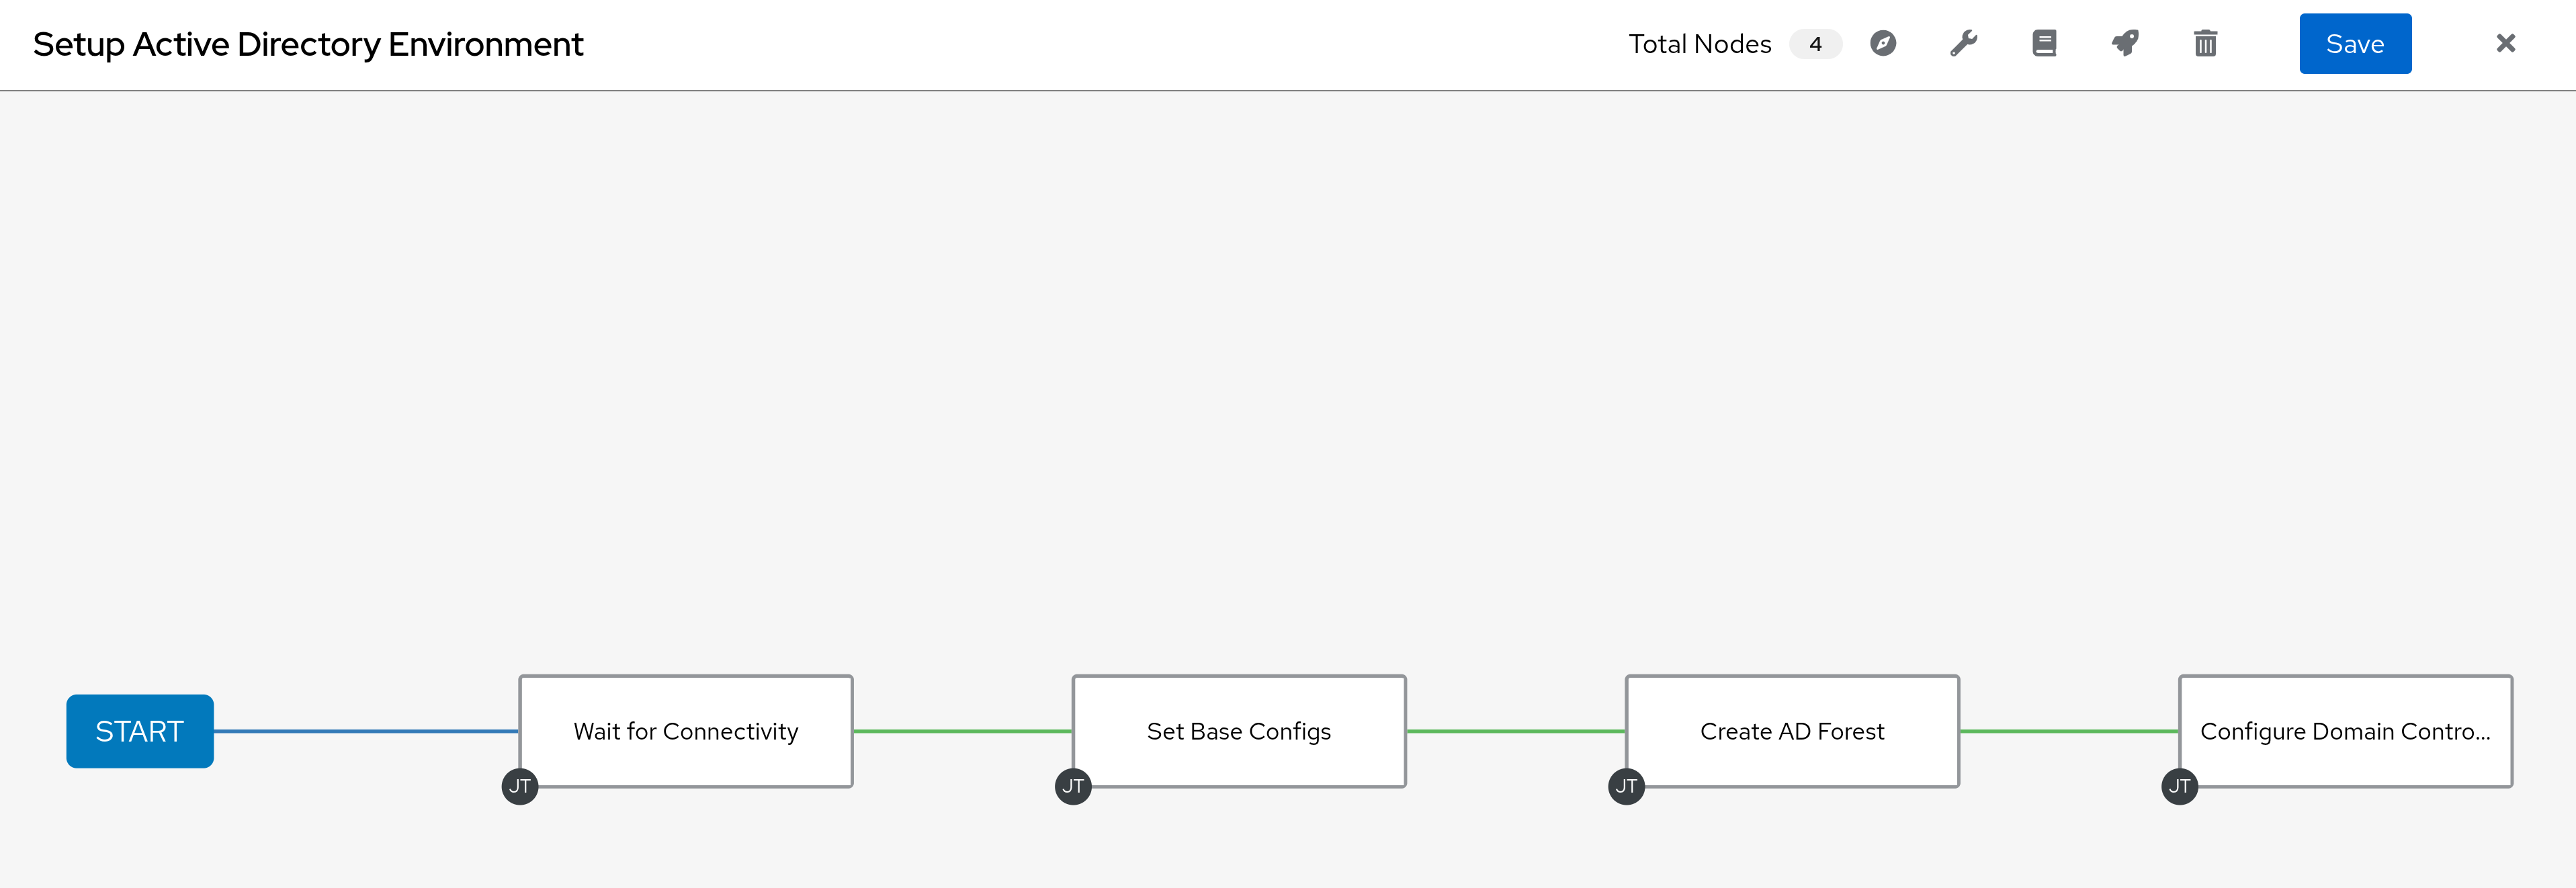
Task: Select the Set Base Configs node
Action: tap(1239, 731)
